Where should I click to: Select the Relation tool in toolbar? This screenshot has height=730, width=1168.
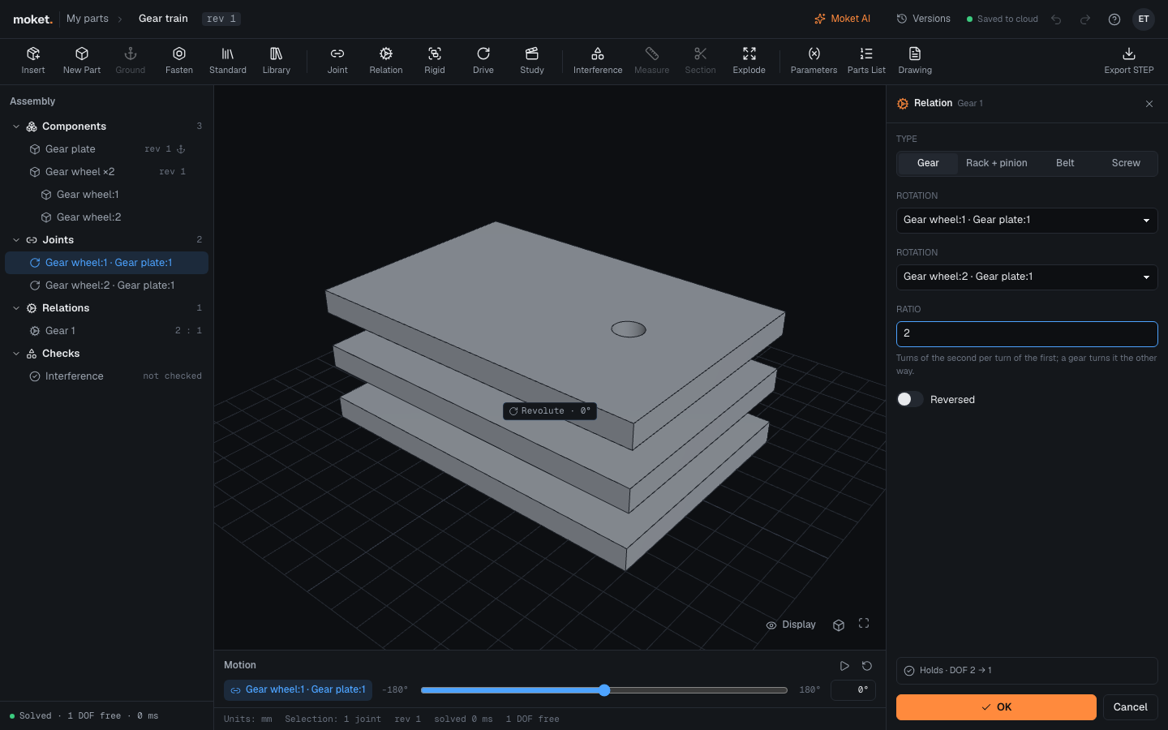(x=386, y=61)
